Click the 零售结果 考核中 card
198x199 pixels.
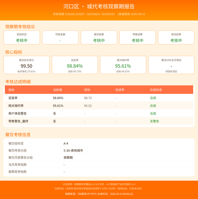pyautogui.click(x=138, y=37)
